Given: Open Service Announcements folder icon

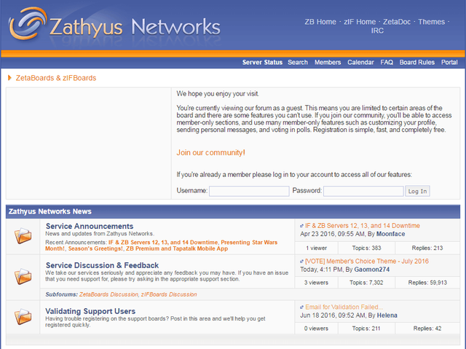Looking at the screenshot, I should point(23,236).
